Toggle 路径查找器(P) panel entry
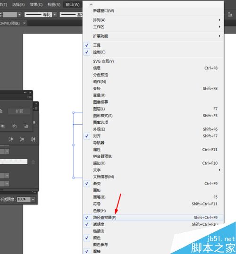 point(153,217)
